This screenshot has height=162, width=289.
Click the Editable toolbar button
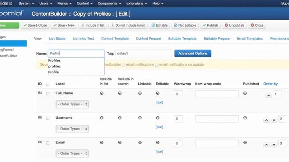pyautogui.click(x=159, y=25)
